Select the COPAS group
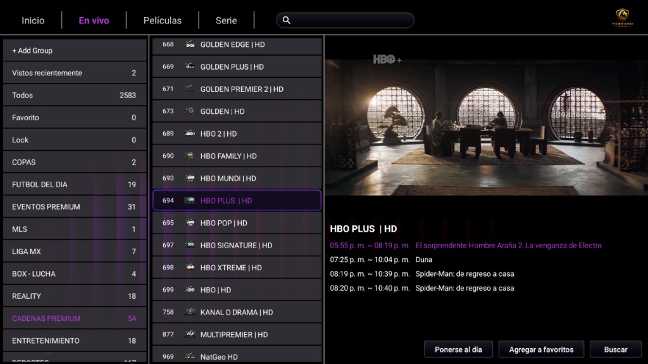Screen dimensions: 648x364 pyautogui.click(x=75, y=162)
